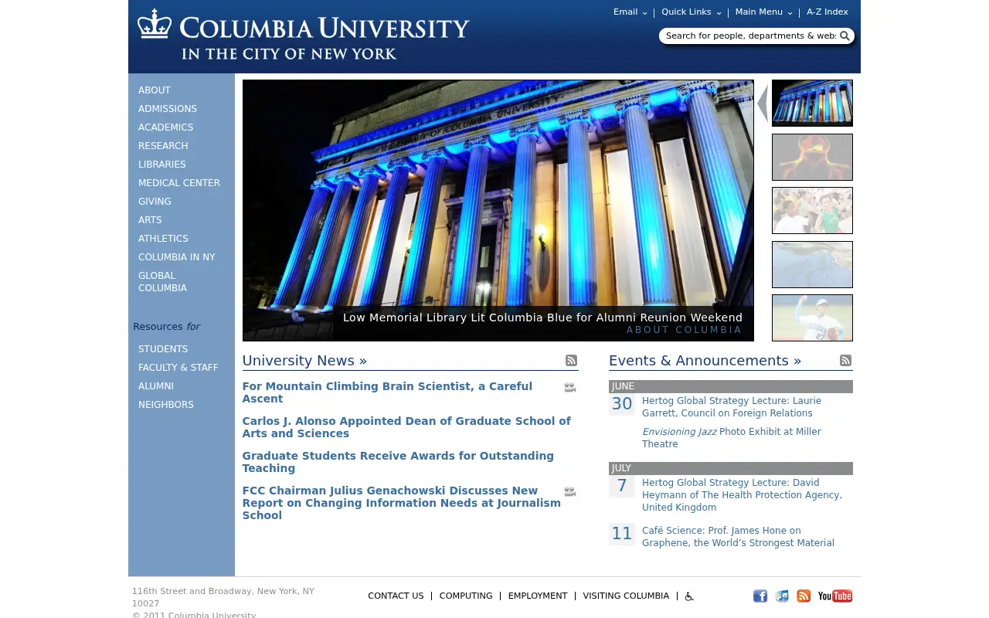Open Graduate Students Receive Awards article

398,462
